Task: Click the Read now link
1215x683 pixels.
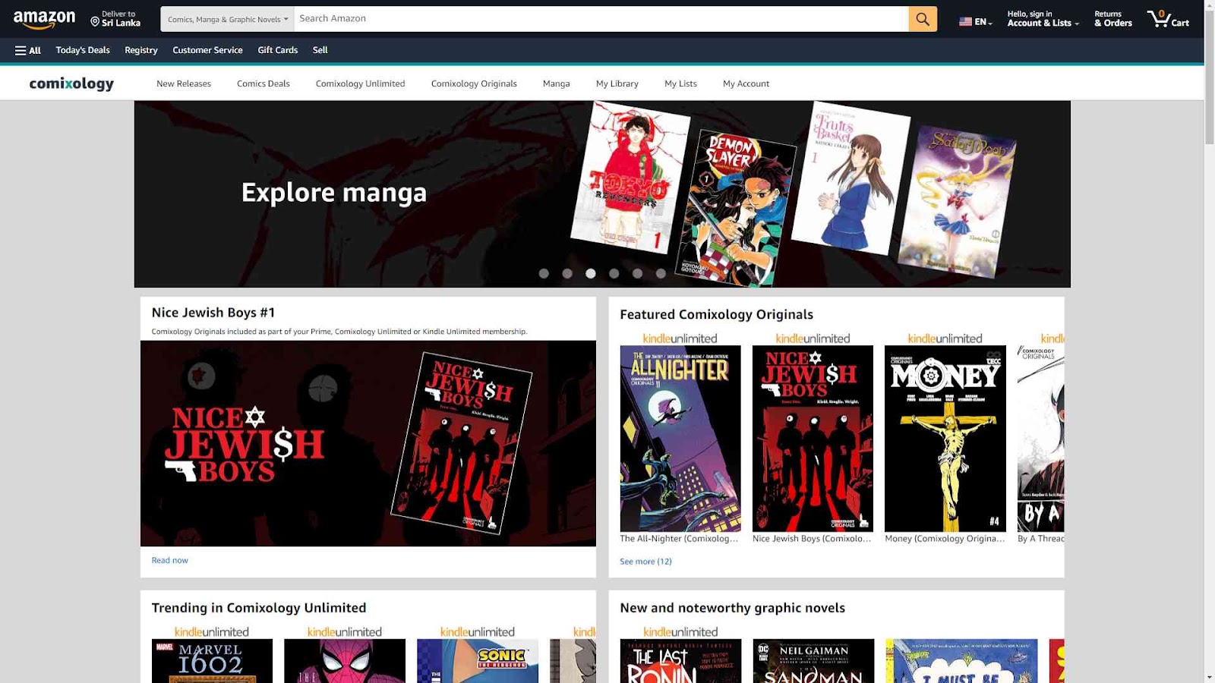Action: click(169, 560)
